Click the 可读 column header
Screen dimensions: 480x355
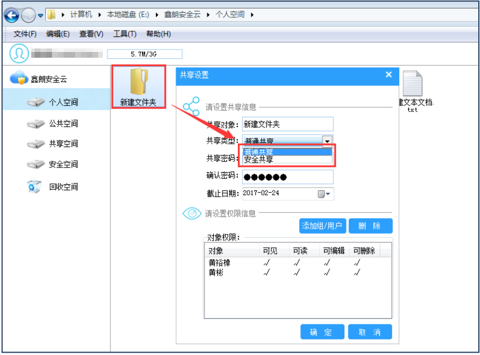pyautogui.click(x=304, y=251)
